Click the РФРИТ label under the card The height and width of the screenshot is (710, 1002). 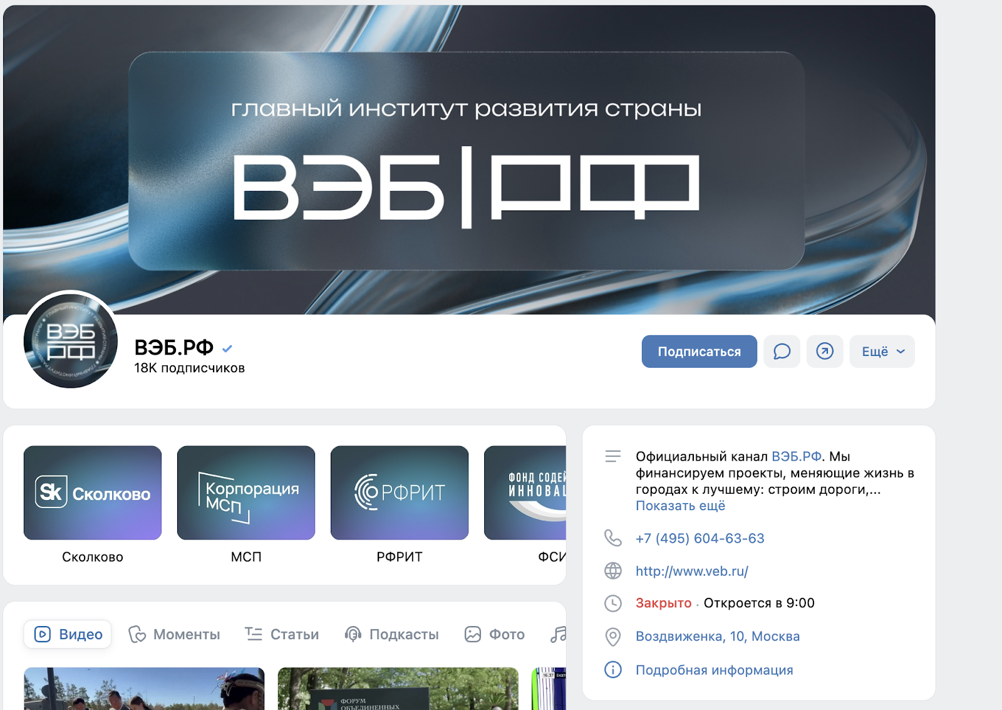[x=400, y=556]
